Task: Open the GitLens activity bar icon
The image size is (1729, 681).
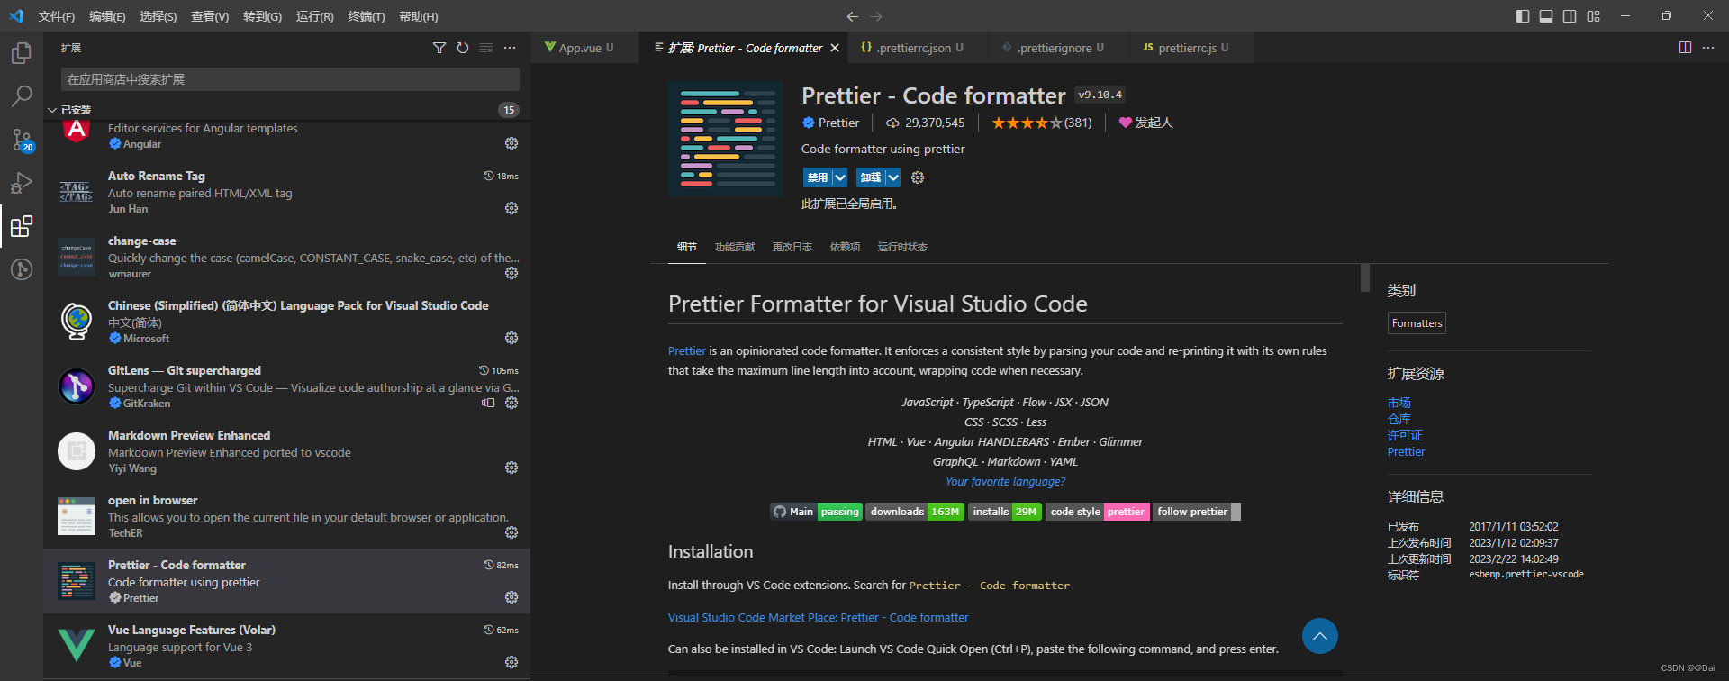Action: (22, 269)
